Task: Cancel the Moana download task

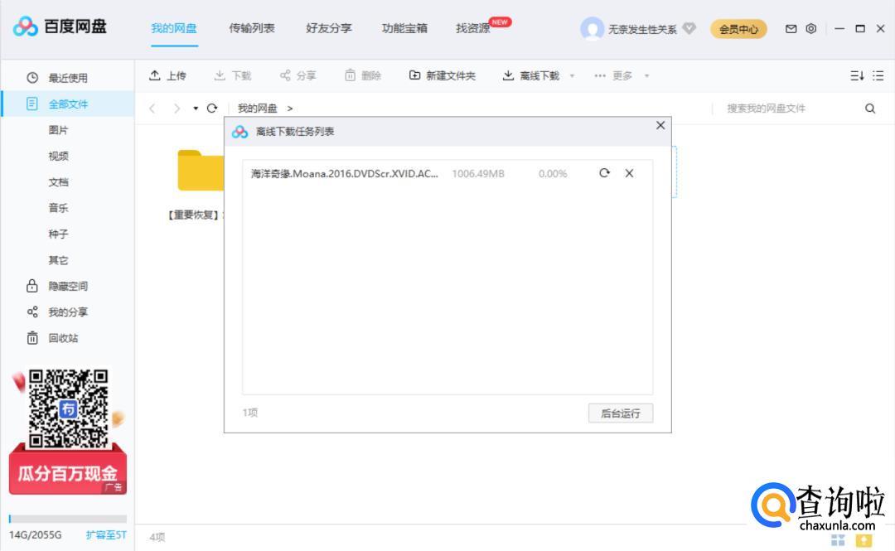Action: point(629,173)
